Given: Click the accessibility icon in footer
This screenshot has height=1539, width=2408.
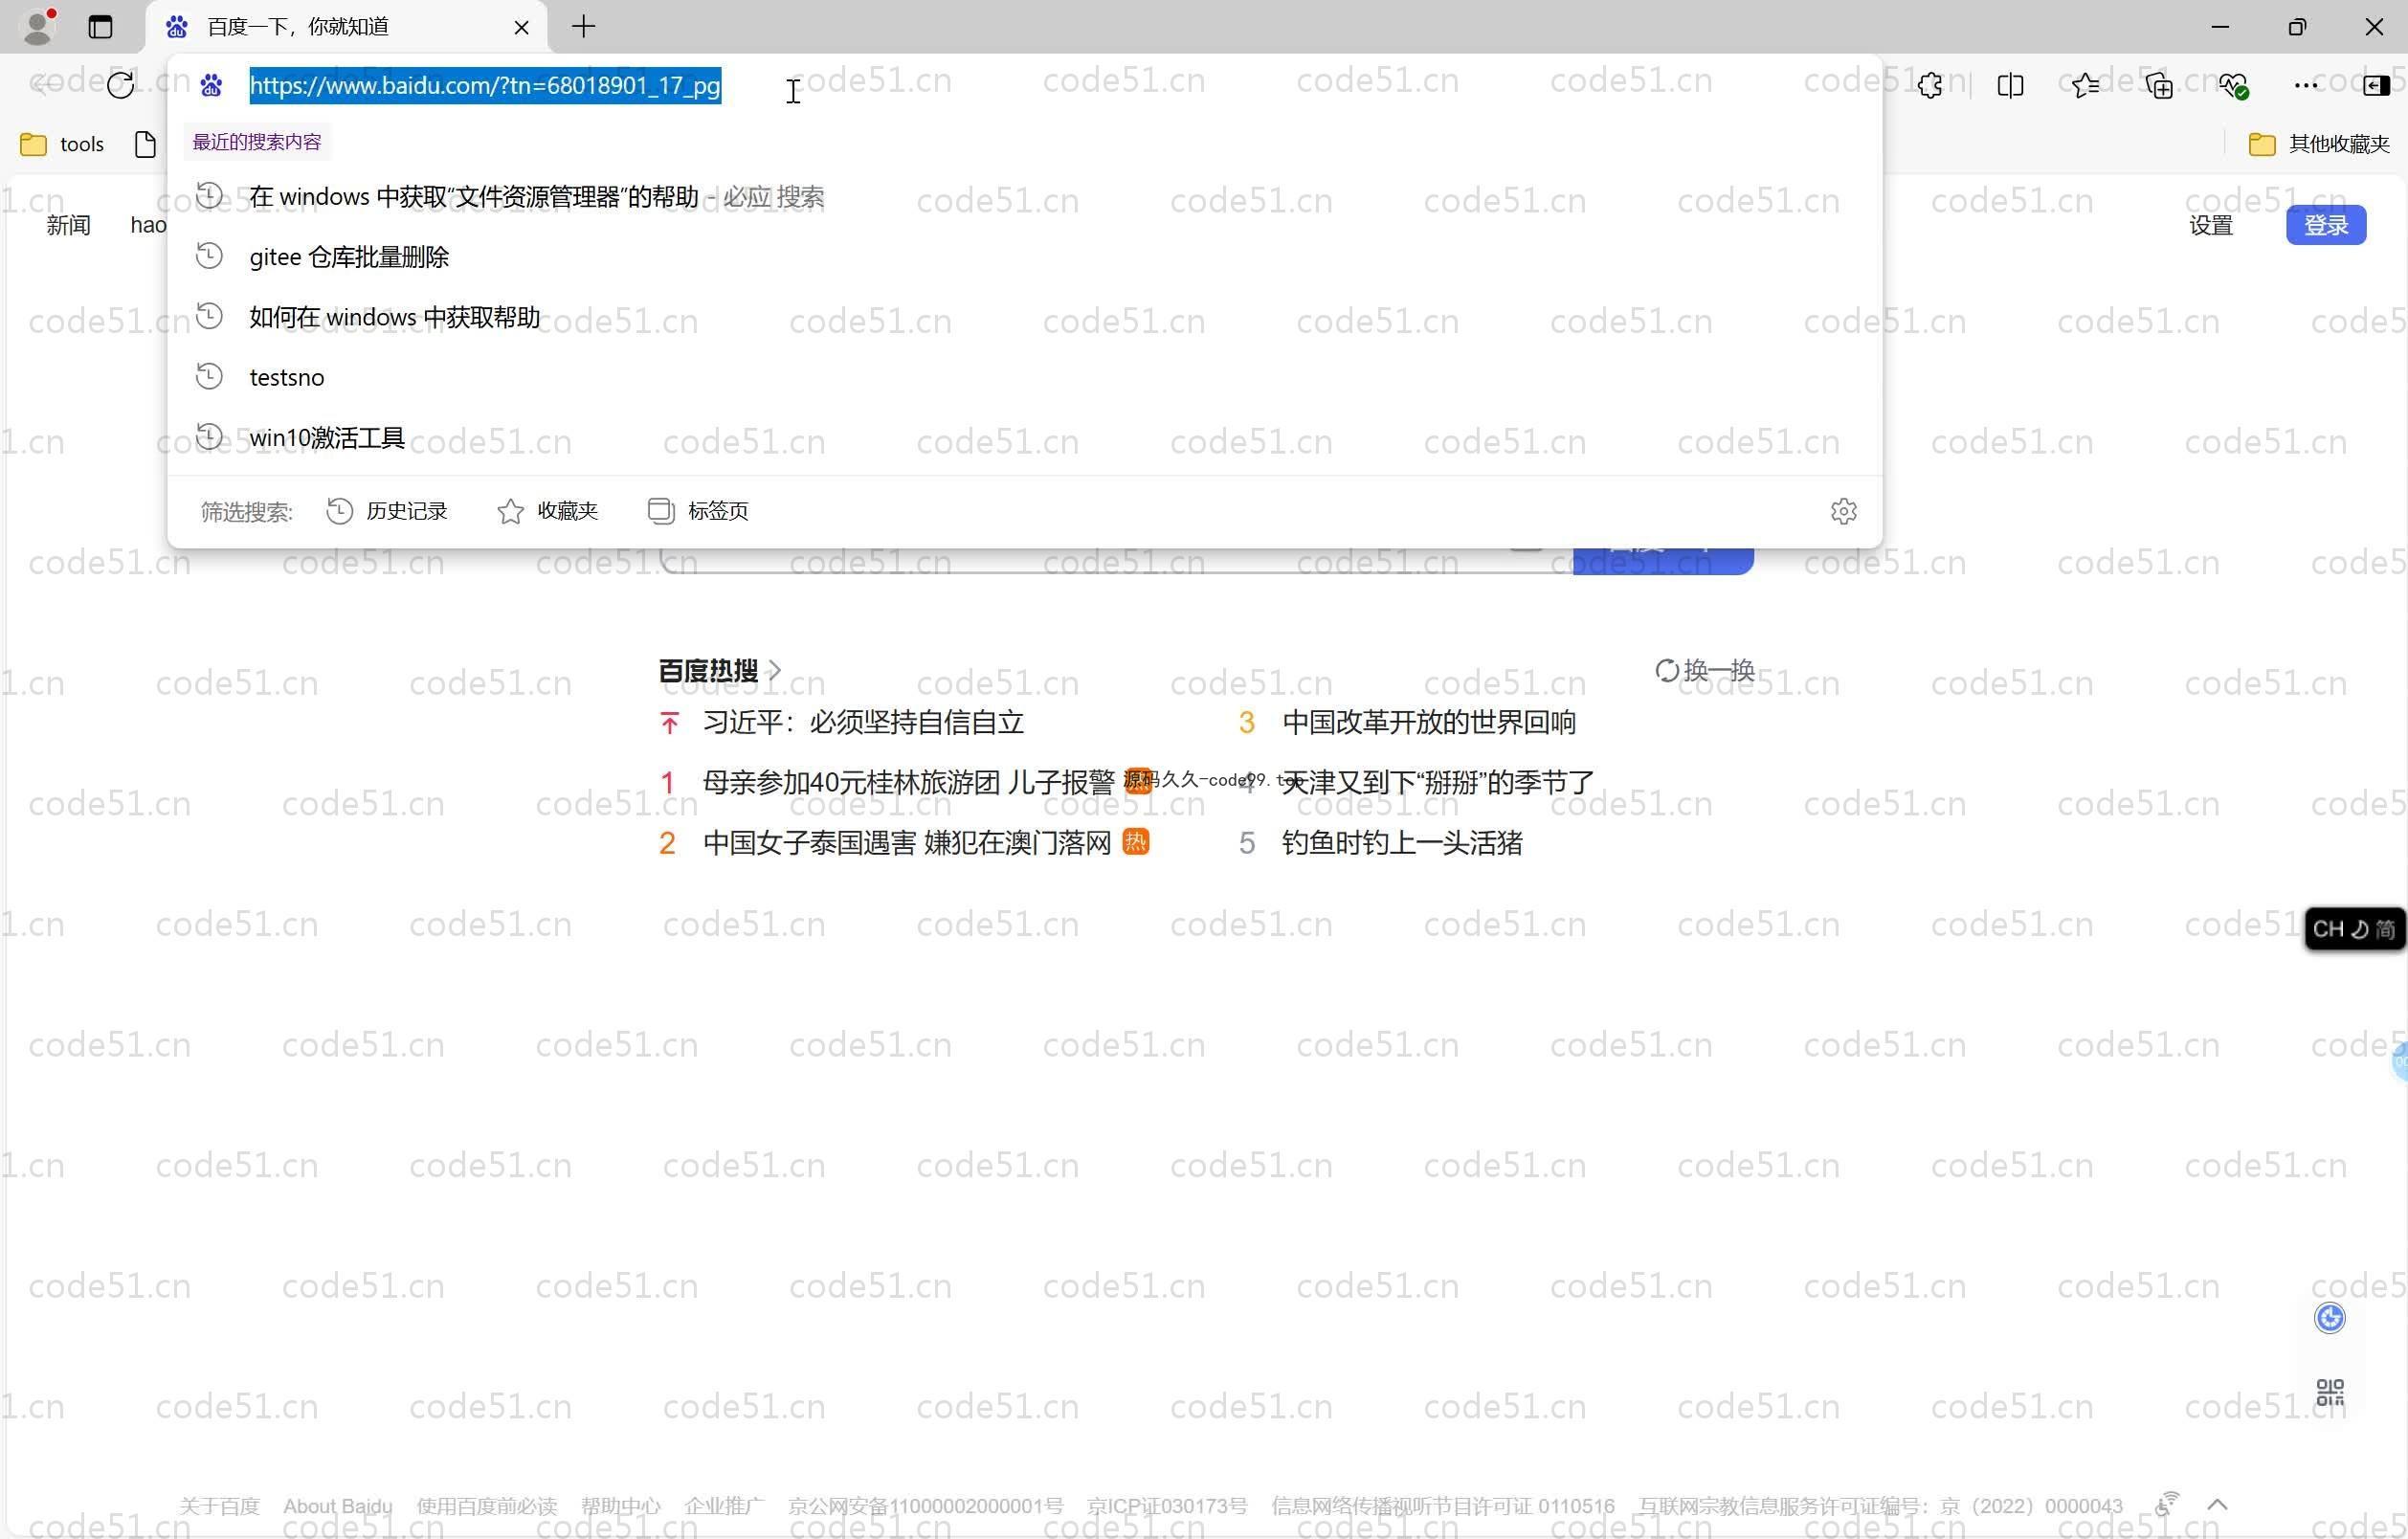Looking at the screenshot, I should pyautogui.click(x=2166, y=1503).
